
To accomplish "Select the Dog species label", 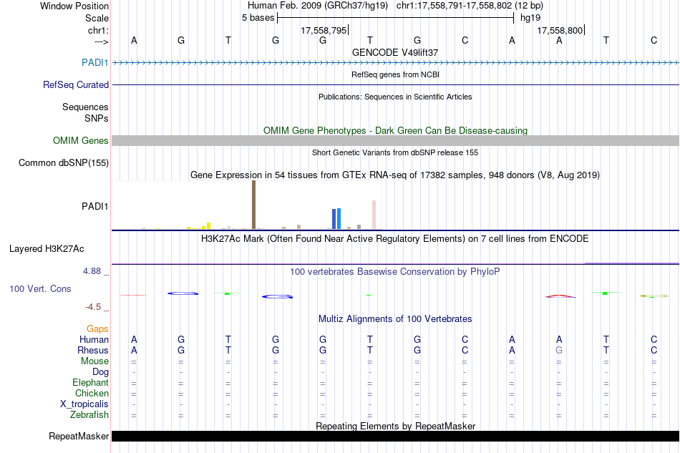I will point(100,372).
